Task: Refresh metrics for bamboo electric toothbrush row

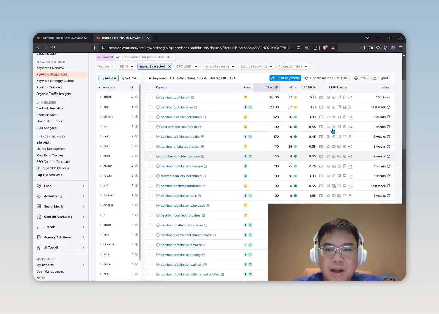Action: (389, 117)
